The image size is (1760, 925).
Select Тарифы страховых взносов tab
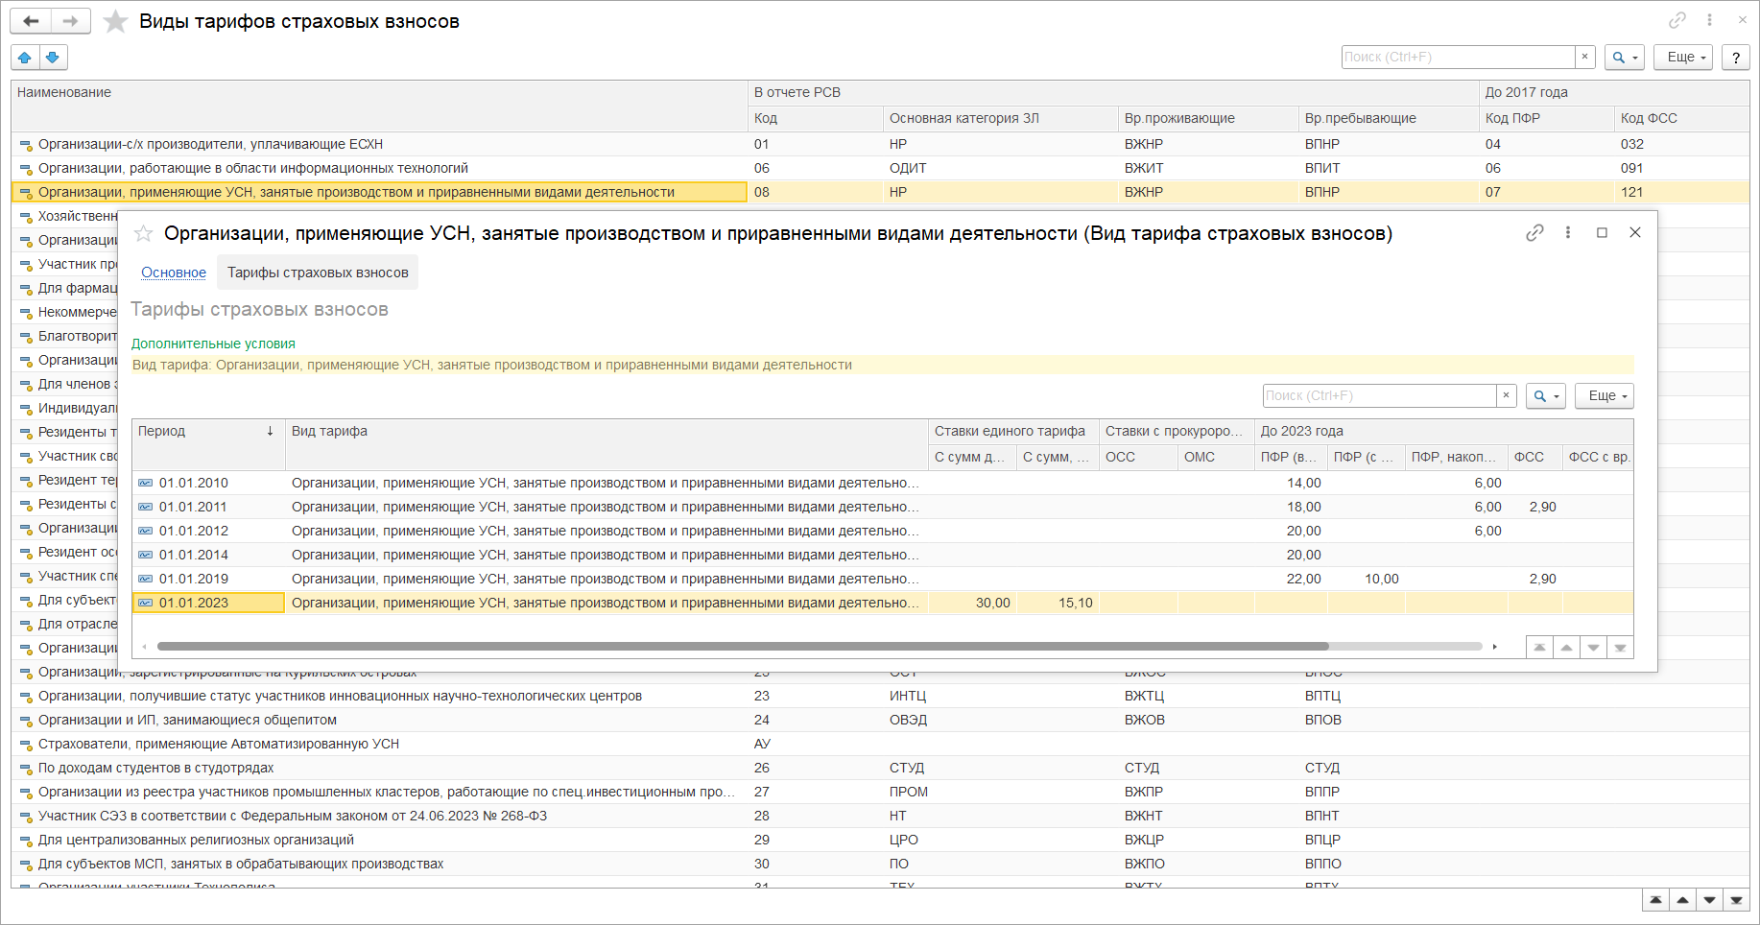click(x=318, y=273)
